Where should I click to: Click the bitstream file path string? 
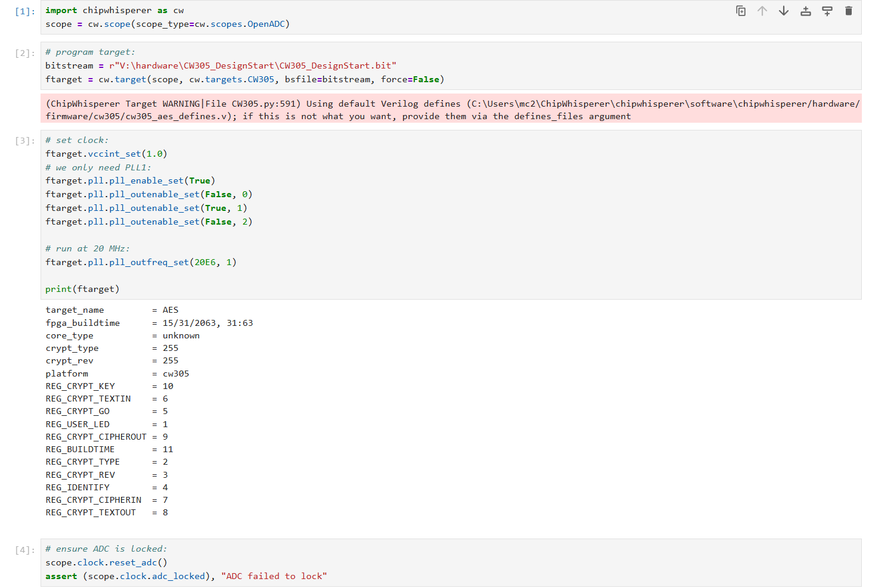252,66
